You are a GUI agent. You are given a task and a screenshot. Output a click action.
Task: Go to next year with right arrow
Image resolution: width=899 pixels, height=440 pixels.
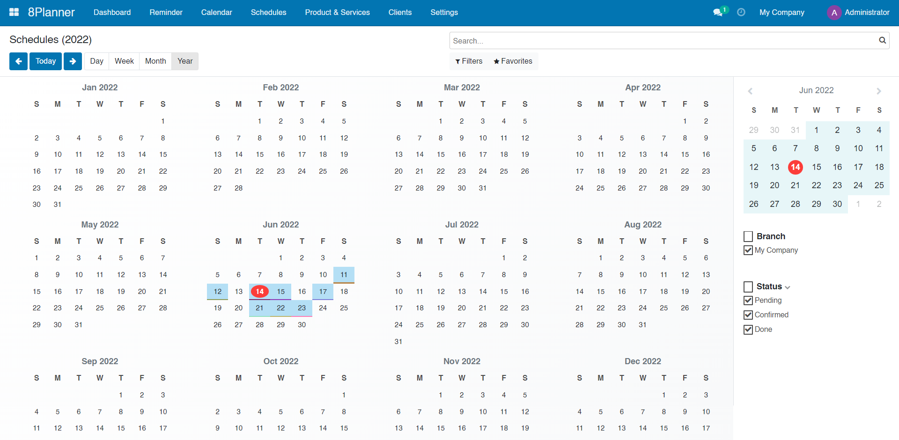(73, 61)
